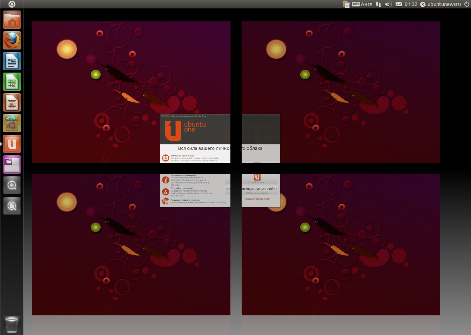This screenshot has height=335, width=471.
Task: Open LibreOffice Calc from the launcher
Action: click(12, 82)
